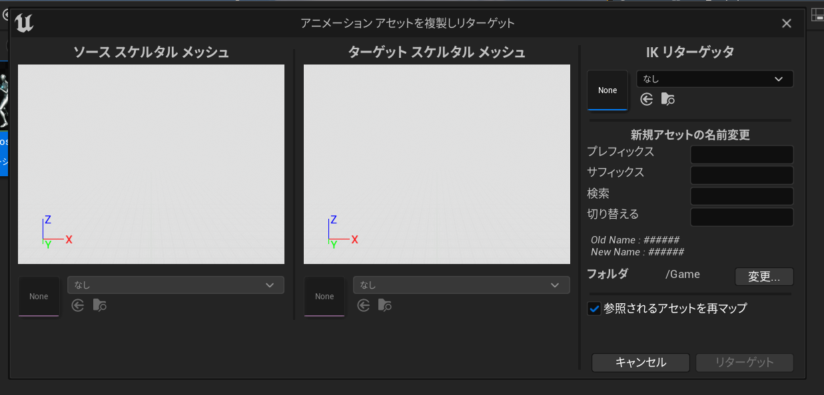This screenshot has height=395, width=824.
Task: Click the 切り替える input field
Action: coord(741,217)
